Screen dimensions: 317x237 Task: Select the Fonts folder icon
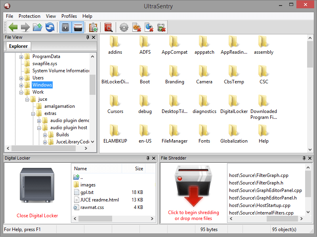click(204, 134)
